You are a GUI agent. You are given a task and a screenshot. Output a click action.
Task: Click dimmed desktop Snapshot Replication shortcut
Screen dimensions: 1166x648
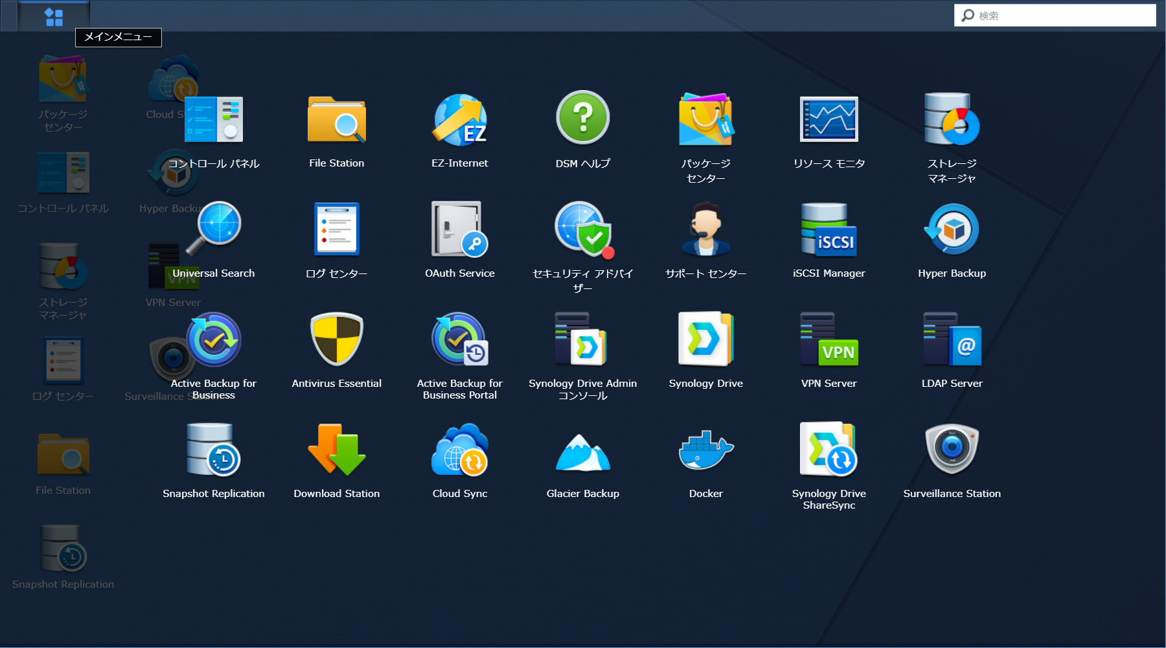click(x=63, y=557)
